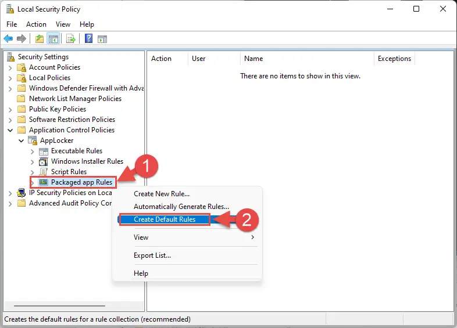
Task: Expand the Account Policies node
Action: (10, 68)
